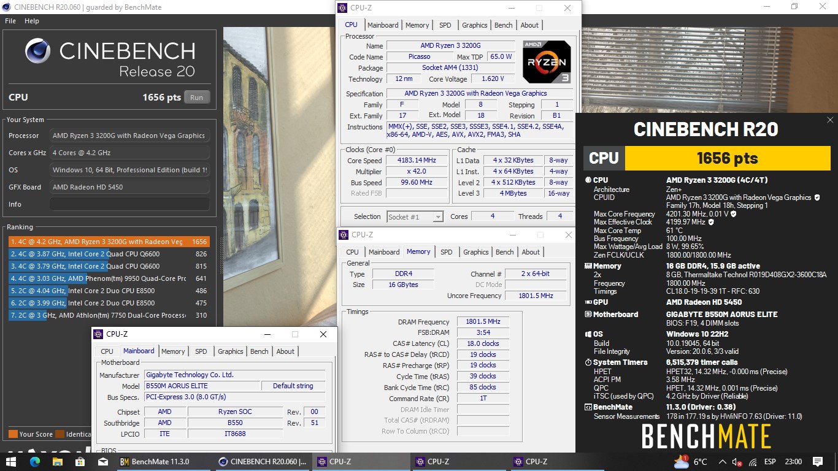Click the BenchMate code icon beside version 11.3.0

click(x=588, y=407)
